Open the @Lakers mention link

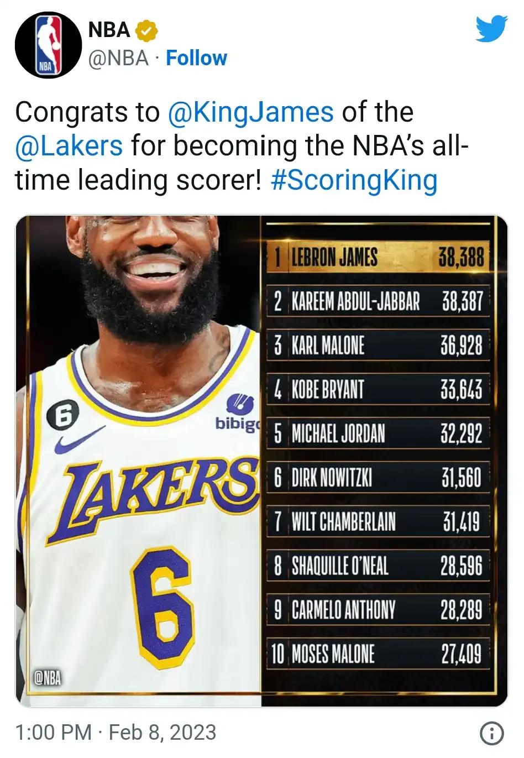69,146
